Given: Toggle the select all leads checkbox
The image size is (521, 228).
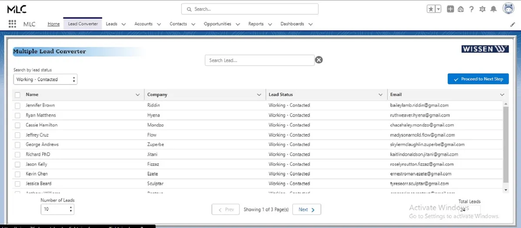Looking at the screenshot, I should pyautogui.click(x=18, y=94).
